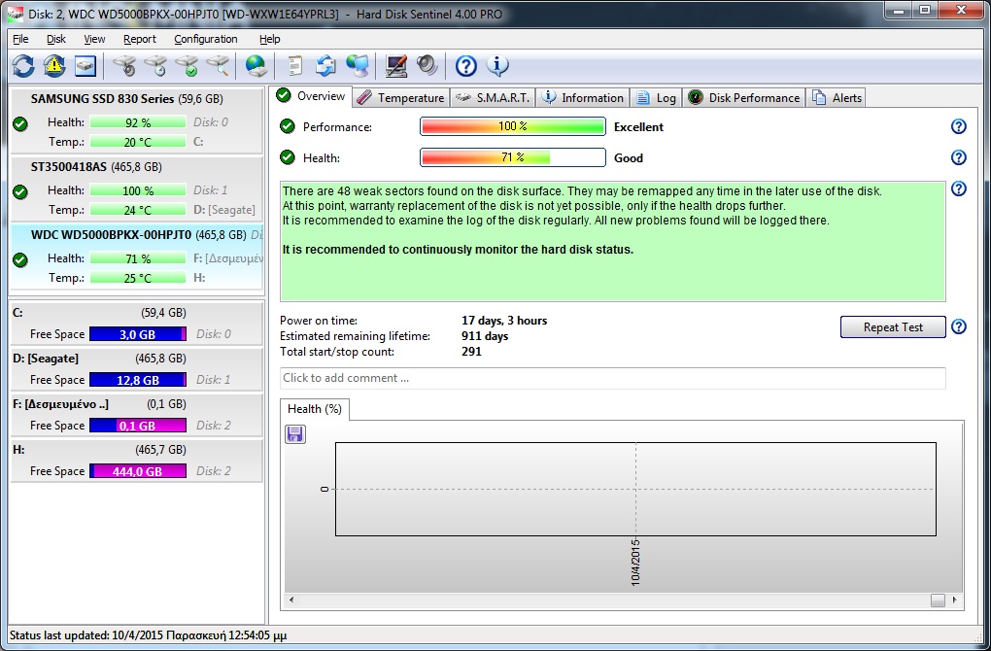Click the chart scrollbar right arrow
This screenshot has height=651, width=991.
(954, 600)
